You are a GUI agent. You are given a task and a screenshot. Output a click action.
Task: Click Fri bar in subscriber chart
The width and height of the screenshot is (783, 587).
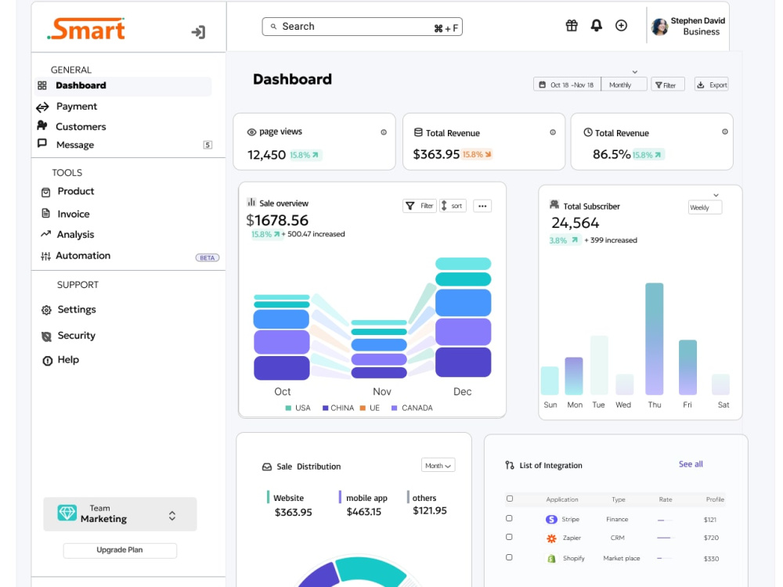pos(687,367)
